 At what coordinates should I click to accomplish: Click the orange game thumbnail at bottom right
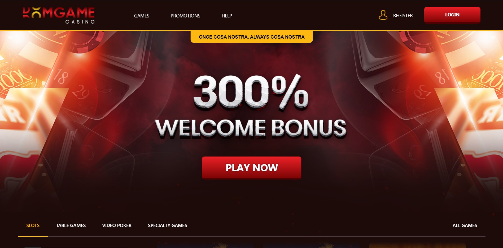[417, 245]
